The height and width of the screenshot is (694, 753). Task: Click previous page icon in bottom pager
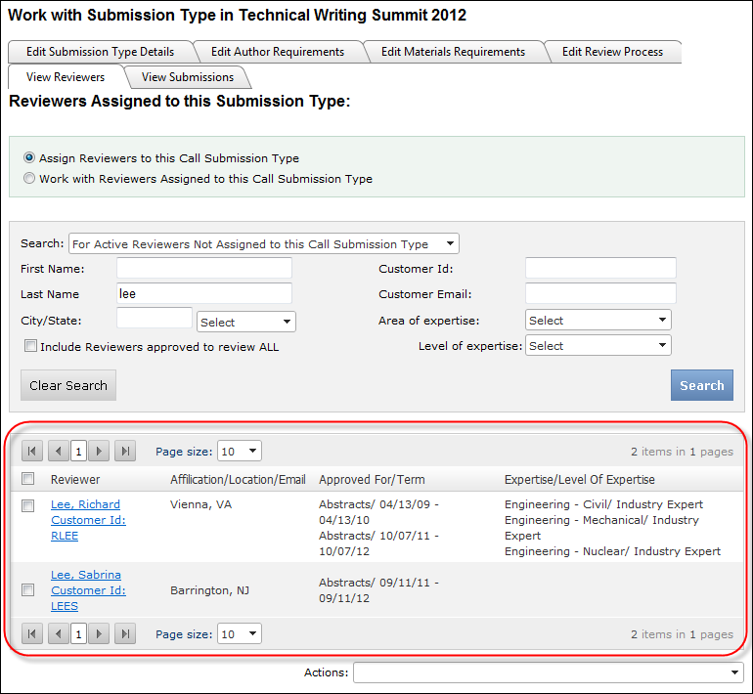(58, 634)
